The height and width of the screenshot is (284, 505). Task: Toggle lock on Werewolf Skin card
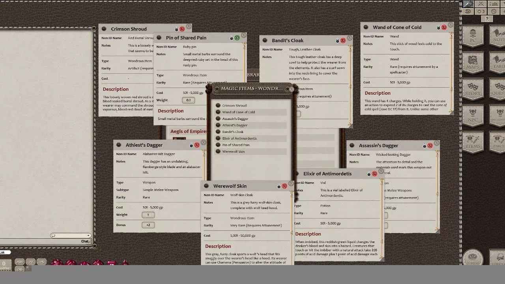coord(279,186)
